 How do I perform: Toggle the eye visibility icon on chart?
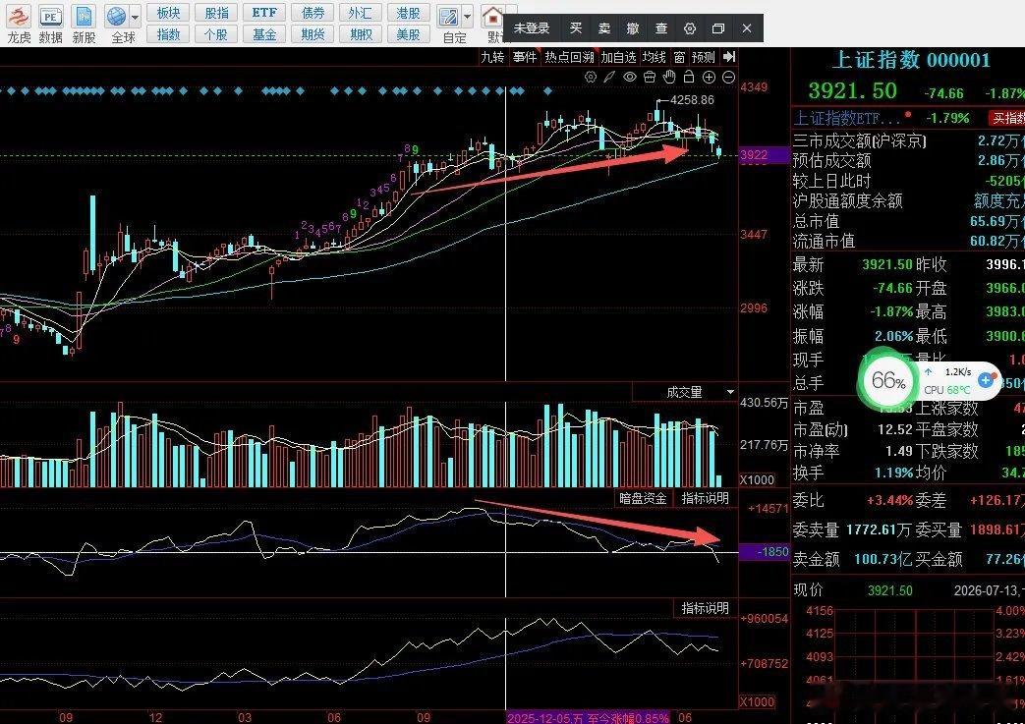click(630, 77)
